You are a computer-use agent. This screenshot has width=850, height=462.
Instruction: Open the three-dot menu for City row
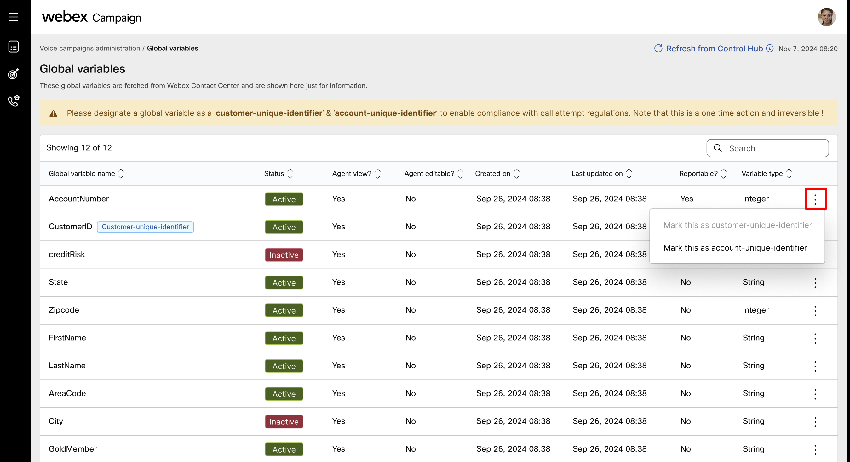pos(815,421)
